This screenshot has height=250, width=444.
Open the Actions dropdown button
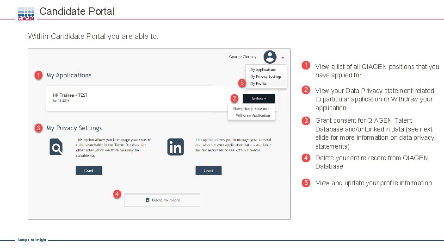point(258,99)
